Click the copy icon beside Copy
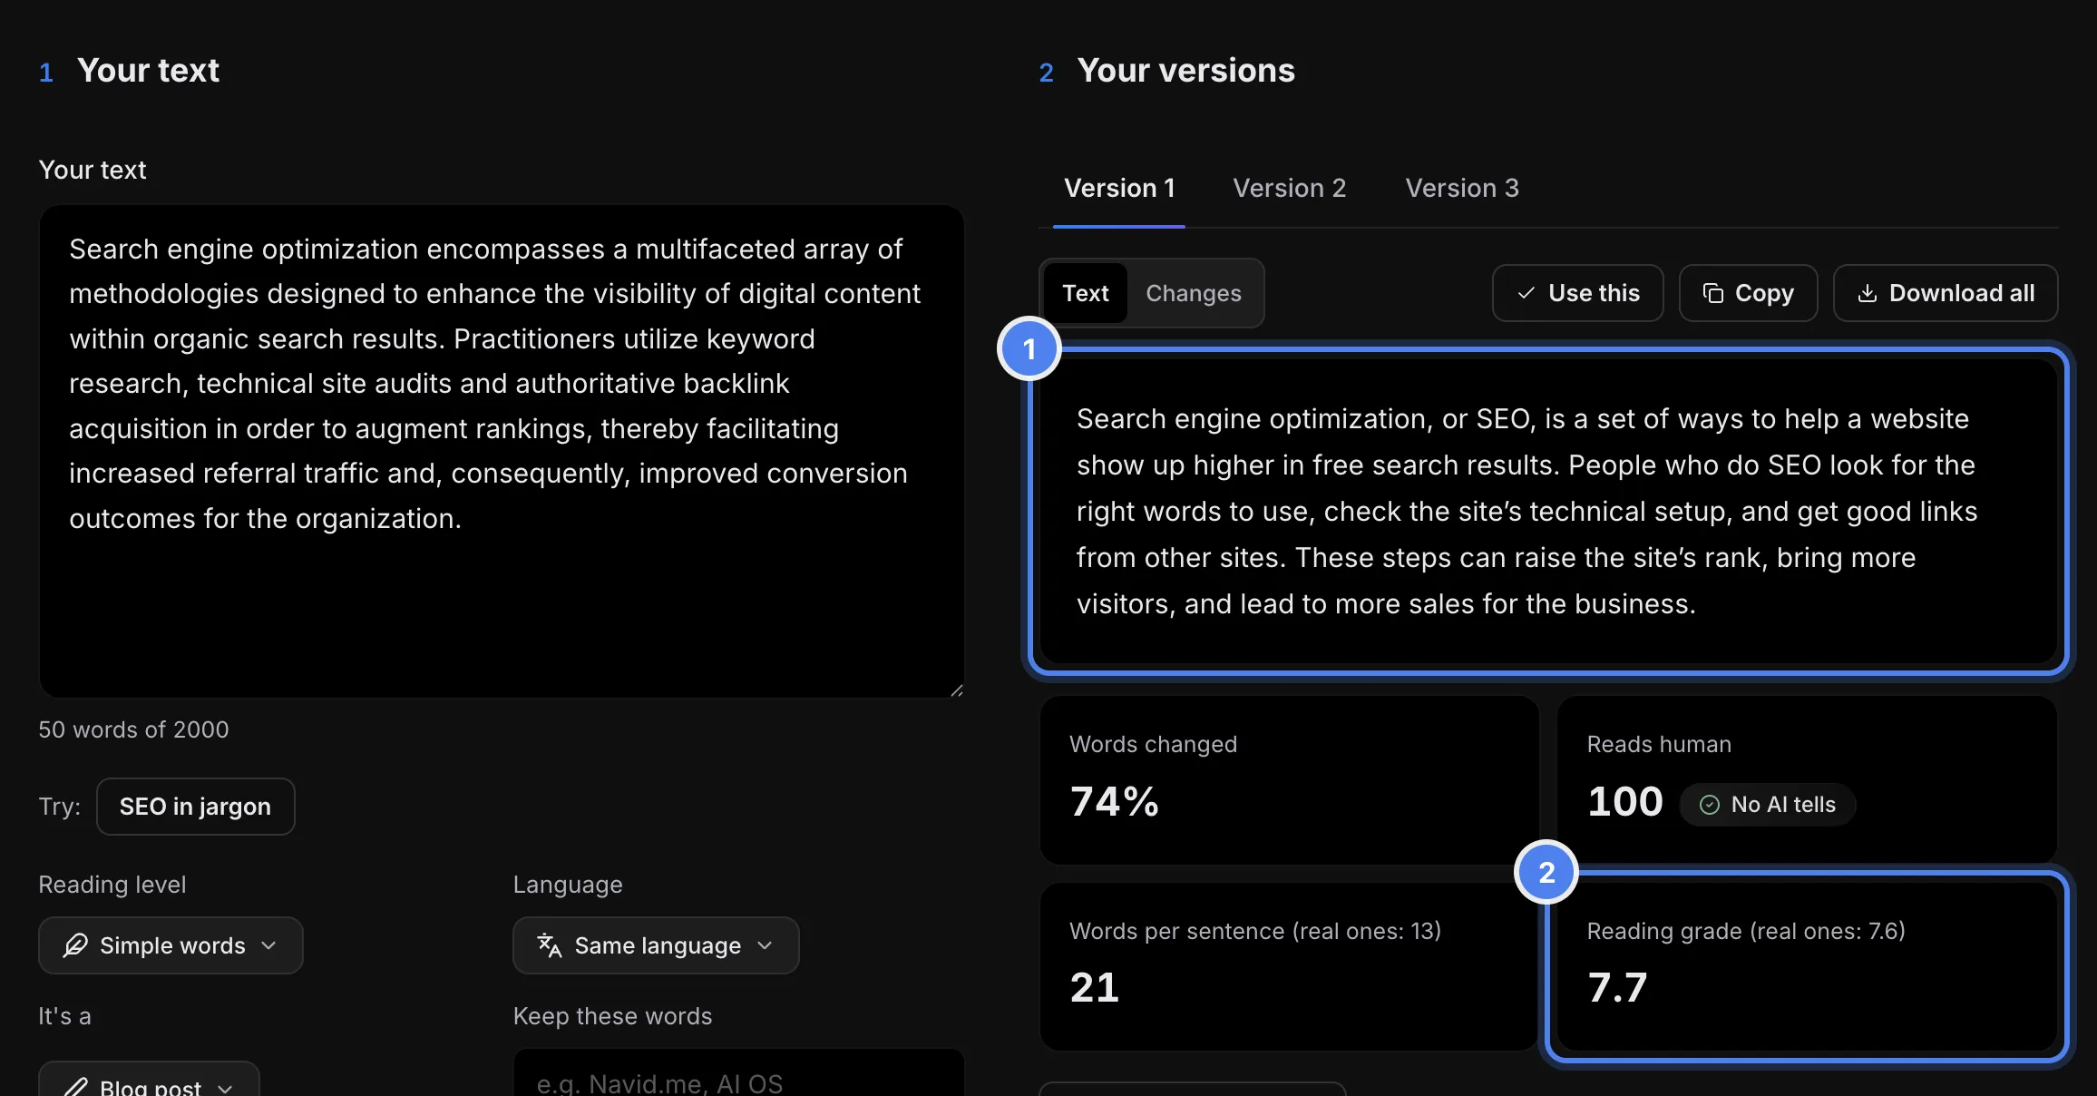Screen dimensions: 2097x1096 tap(1712, 293)
